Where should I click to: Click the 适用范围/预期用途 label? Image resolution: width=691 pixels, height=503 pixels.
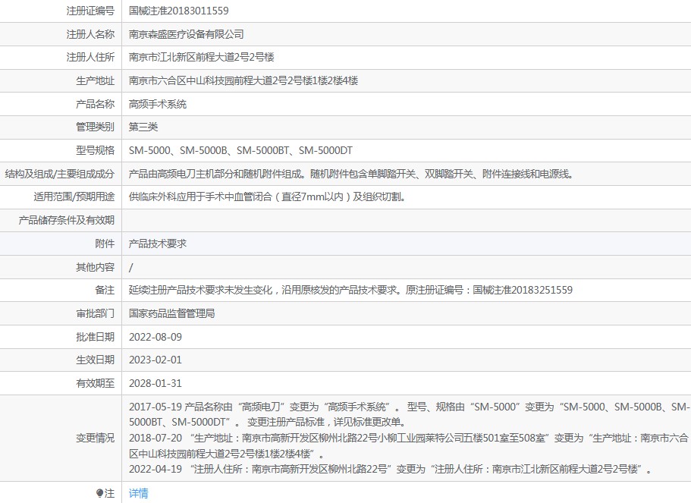pos(74,196)
